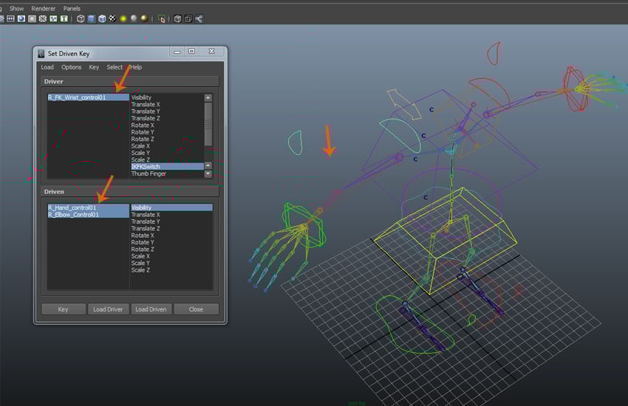The image size is (628, 406).
Task: Open the Load menu in Set Driven Key
Action: (x=47, y=67)
